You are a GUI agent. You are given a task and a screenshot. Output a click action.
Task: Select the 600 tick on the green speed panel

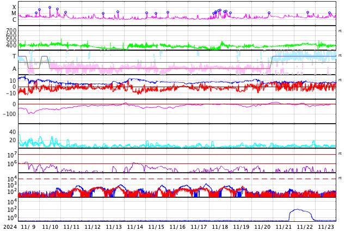click(x=11, y=35)
